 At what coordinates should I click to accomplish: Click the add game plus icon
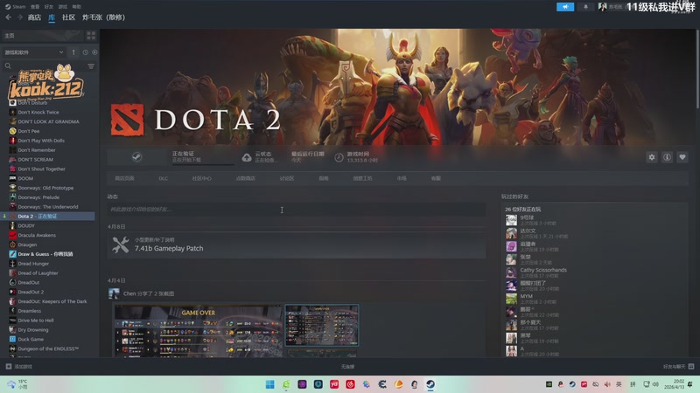coord(9,366)
